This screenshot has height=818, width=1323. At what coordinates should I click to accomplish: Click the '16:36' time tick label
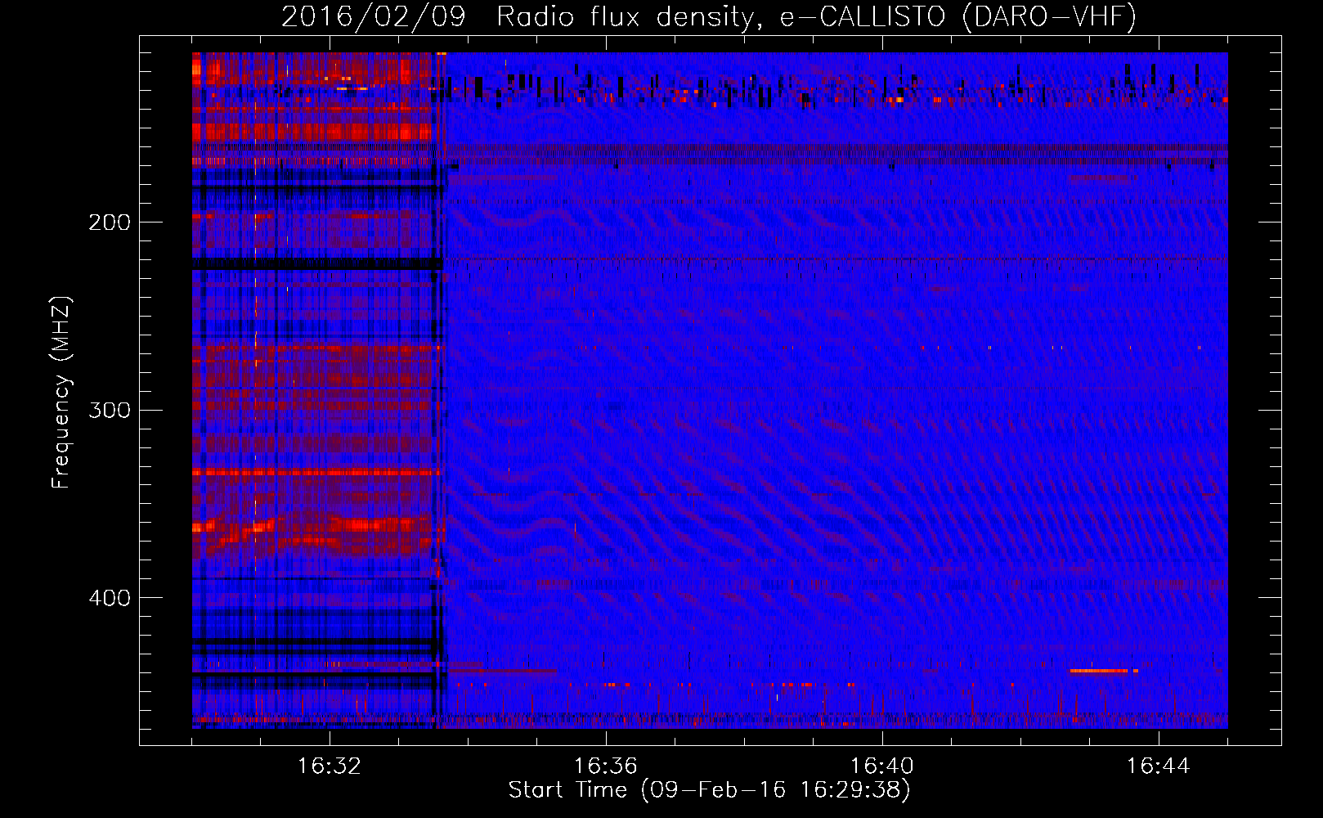click(x=605, y=766)
